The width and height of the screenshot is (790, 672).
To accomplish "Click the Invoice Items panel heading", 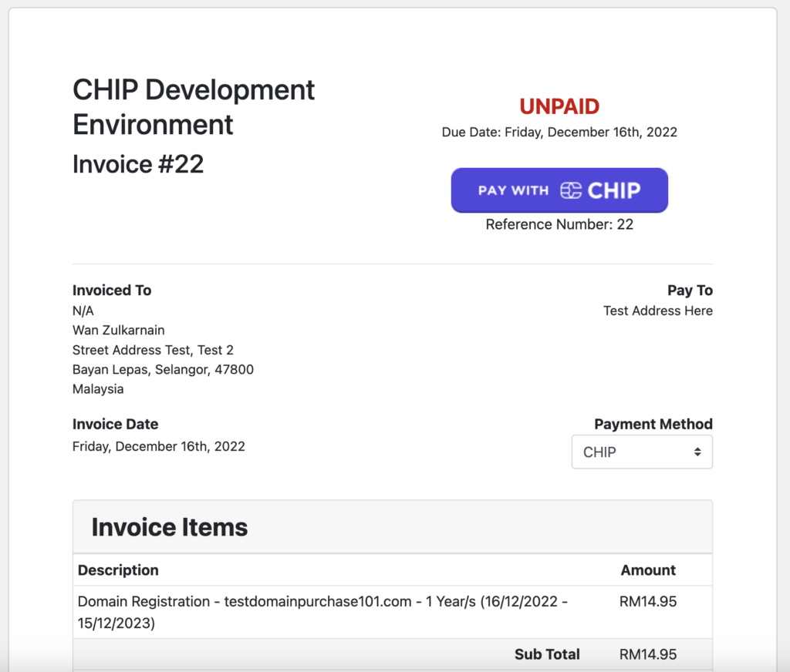I will tap(169, 527).
